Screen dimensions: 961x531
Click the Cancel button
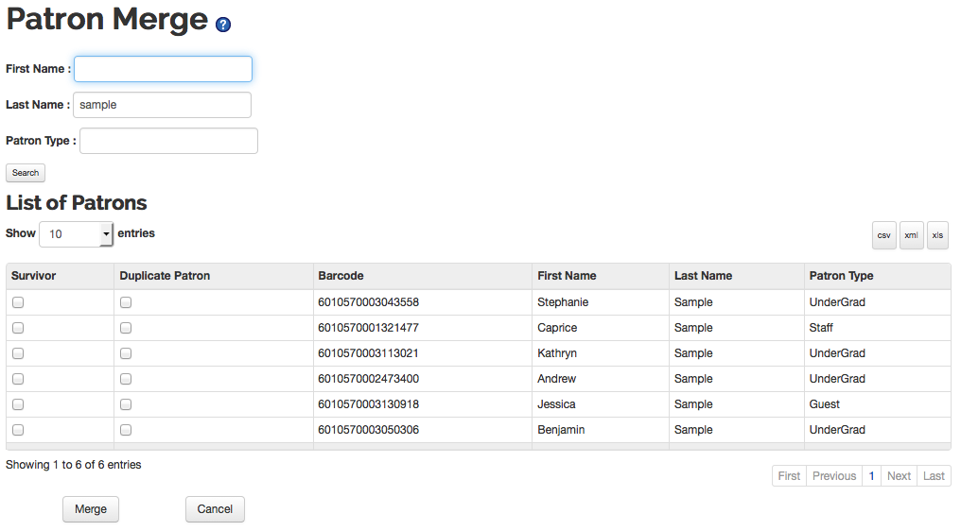[215, 509]
